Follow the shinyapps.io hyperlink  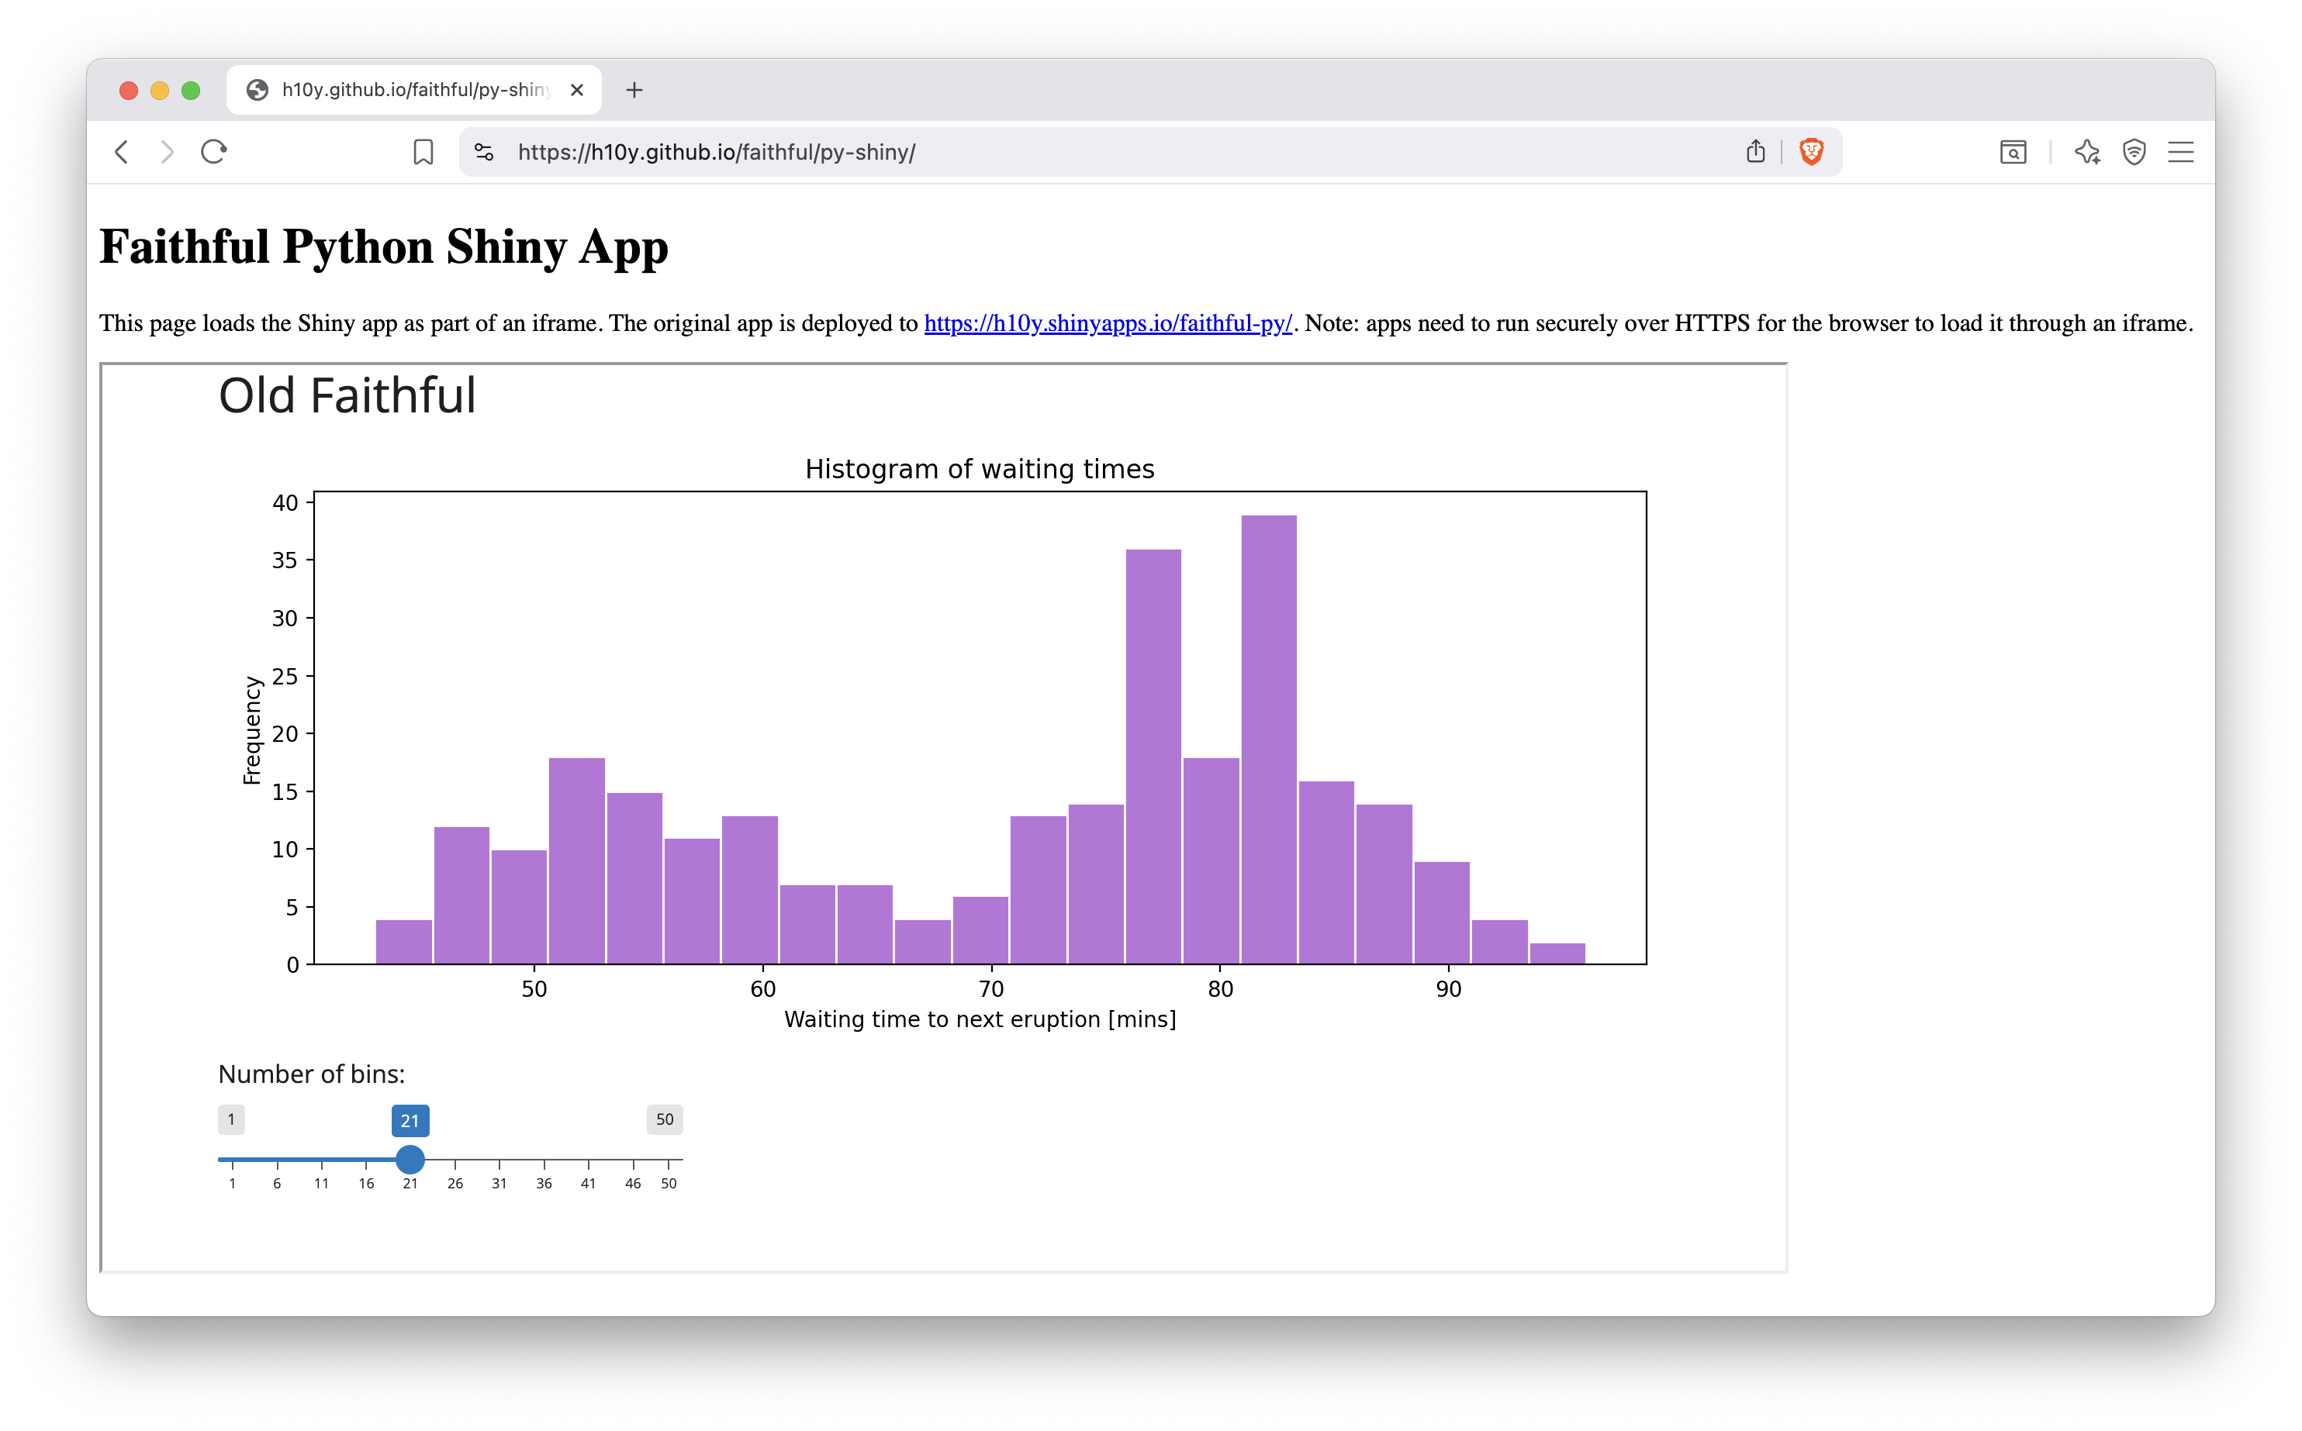[1108, 322]
